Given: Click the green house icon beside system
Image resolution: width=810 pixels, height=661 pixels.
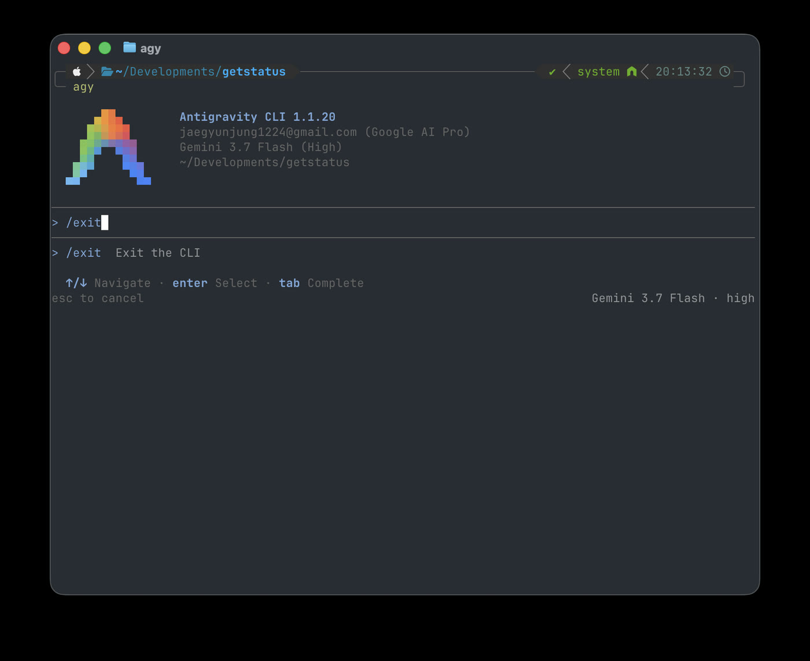Looking at the screenshot, I should pyautogui.click(x=632, y=71).
